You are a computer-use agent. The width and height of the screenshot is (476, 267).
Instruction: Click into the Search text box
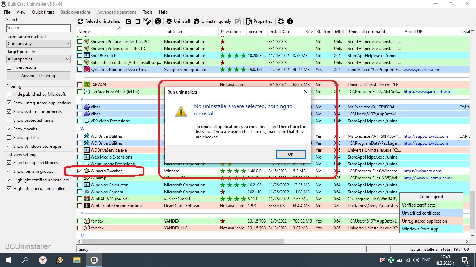tap(38, 28)
